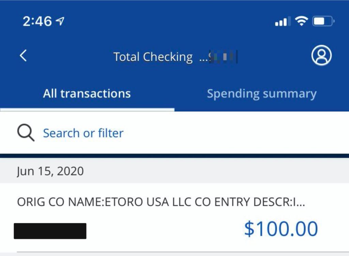This screenshot has height=256, width=349.
Task: Switch to the All transactions tab
Action: pos(87,93)
